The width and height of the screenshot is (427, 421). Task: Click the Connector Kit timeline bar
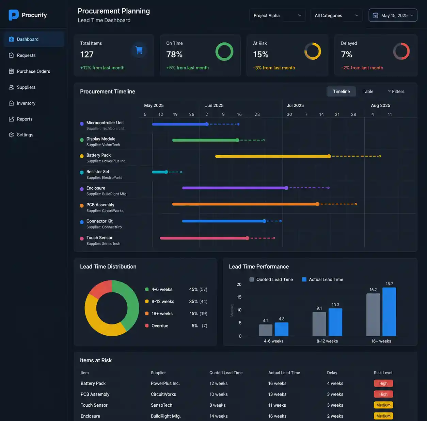[224, 221]
